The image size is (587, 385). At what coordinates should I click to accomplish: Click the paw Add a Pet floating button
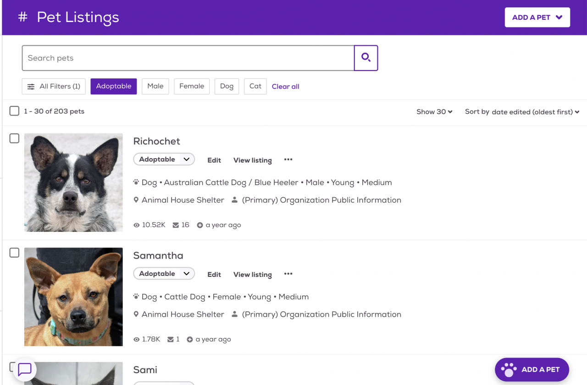point(532,369)
